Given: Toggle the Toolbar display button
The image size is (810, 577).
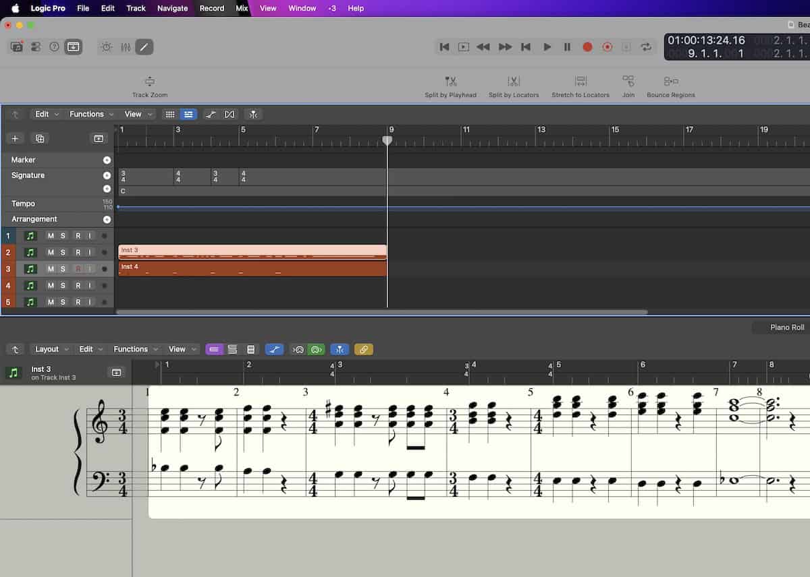Looking at the screenshot, I should [74, 47].
